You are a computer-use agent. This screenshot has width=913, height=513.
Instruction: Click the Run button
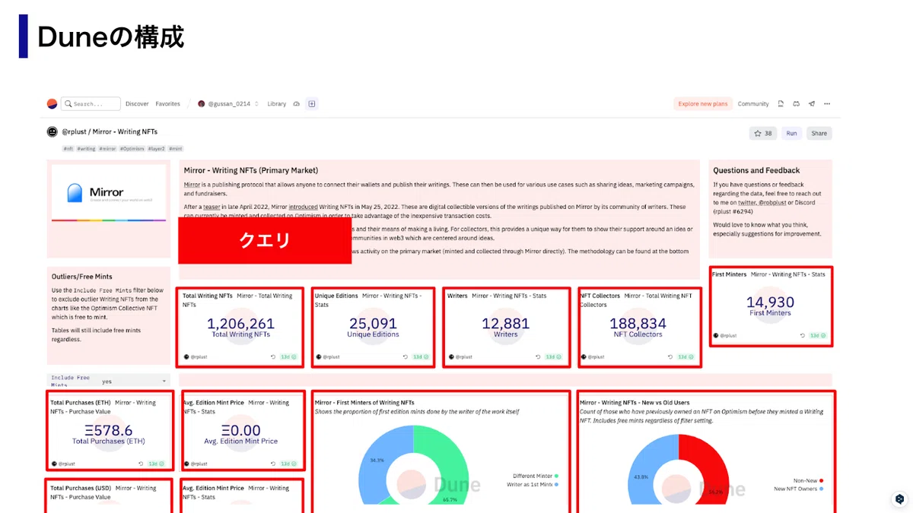[x=792, y=133]
